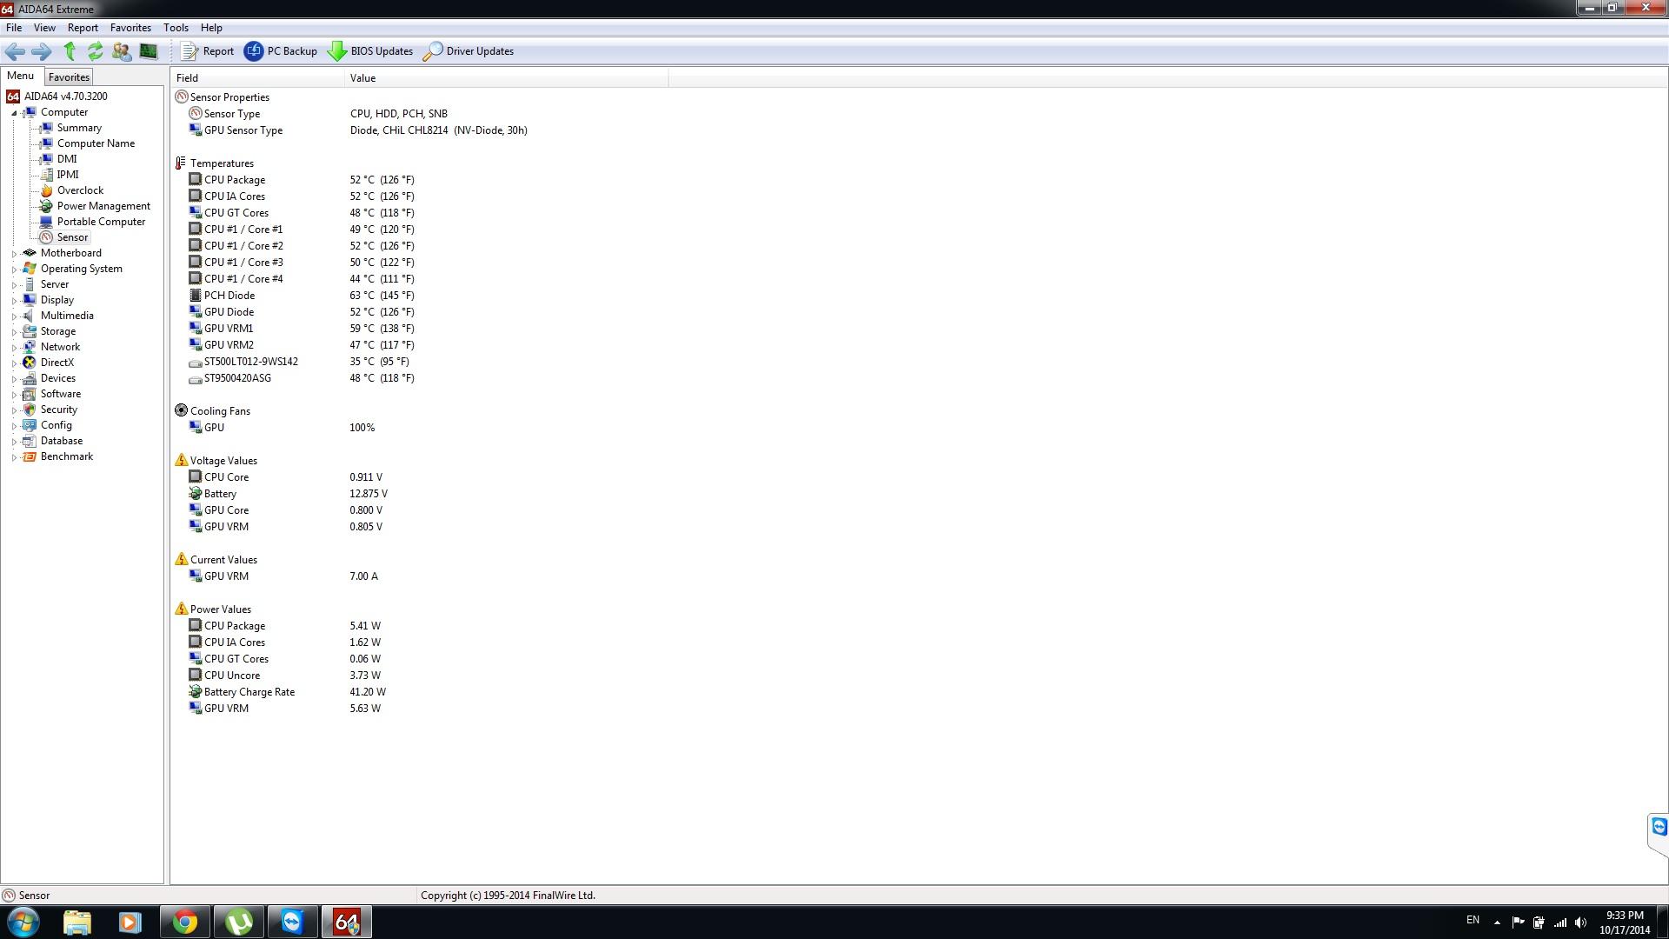Select the Database tree item
The width and height of the screenshot is (1669, 939).
(61, 441)
